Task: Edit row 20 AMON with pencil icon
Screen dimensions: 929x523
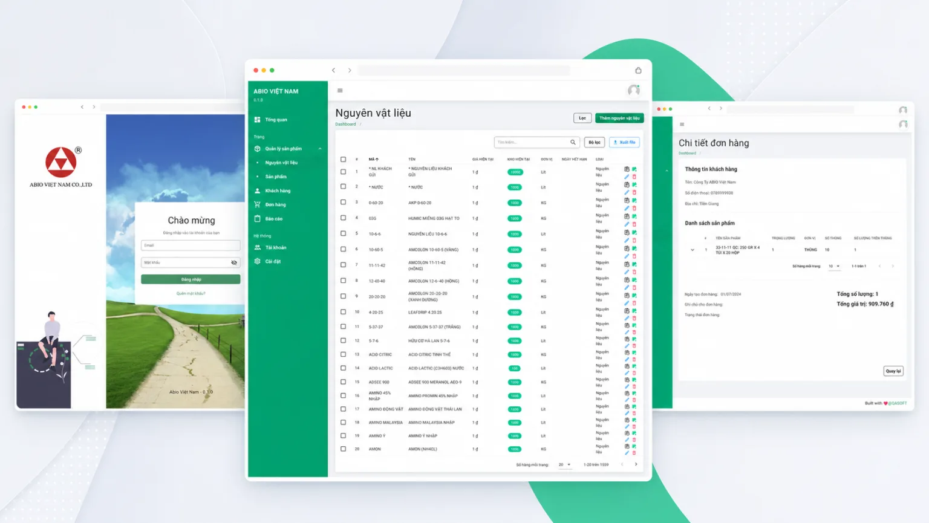Action: click(x=627, y=453)
